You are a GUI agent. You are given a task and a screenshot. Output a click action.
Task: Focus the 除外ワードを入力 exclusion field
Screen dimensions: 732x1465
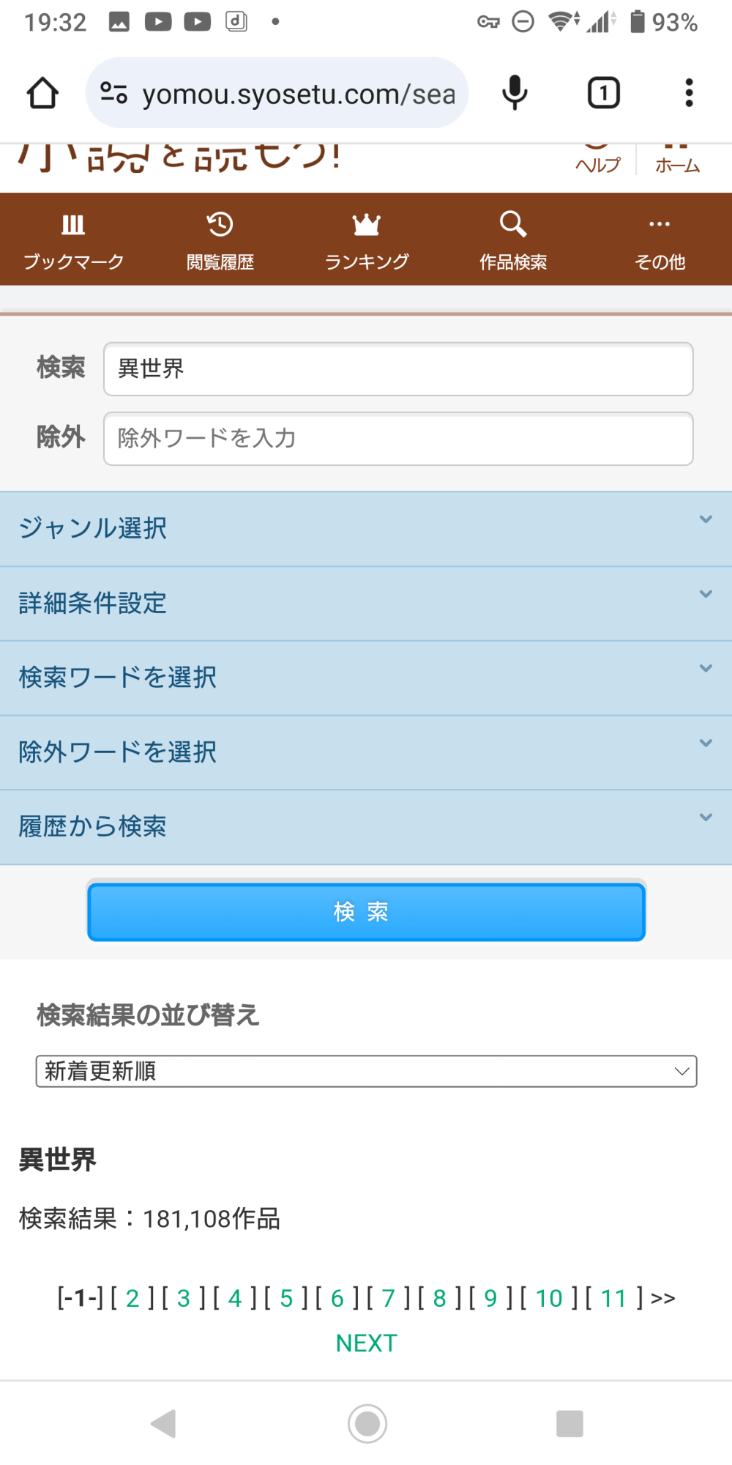coord(398,439)
